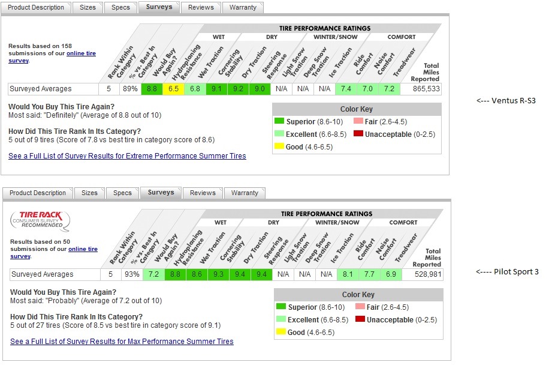Click the 93% vs. best in category cell
The width and height of the screenshot is (558, 368).
(132, 274)
